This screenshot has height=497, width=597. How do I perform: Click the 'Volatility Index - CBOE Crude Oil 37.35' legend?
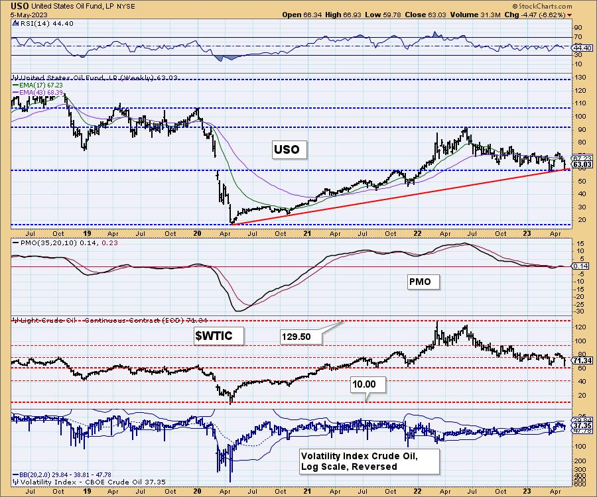pyautogui.click(x=89, y=482)
